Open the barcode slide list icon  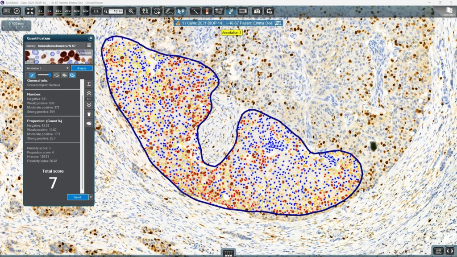click(x=6, y=11)
